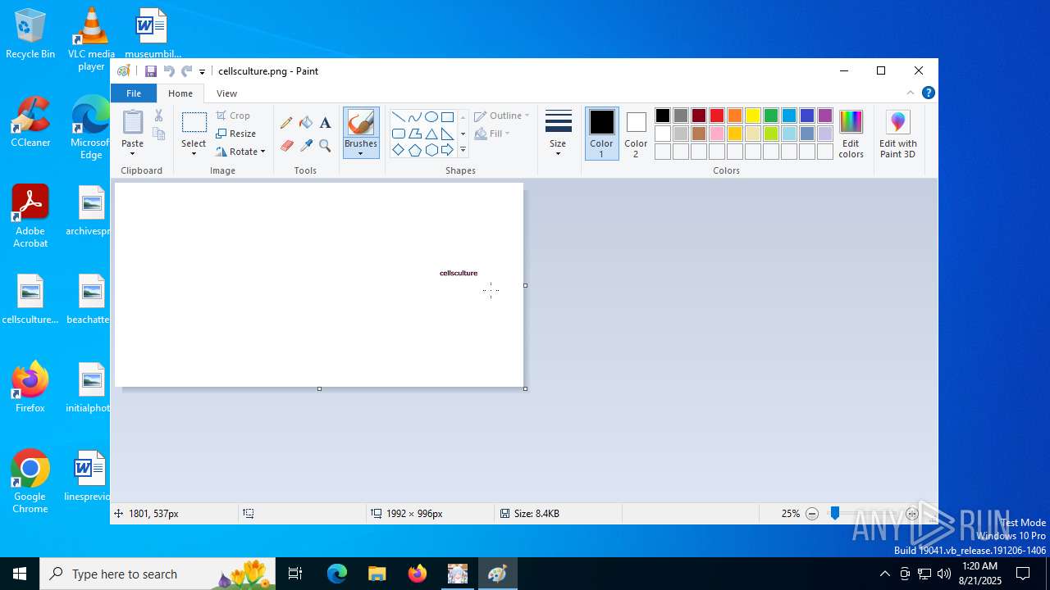
Task: Select the Fill with color bucket tool
Action: 306,123
